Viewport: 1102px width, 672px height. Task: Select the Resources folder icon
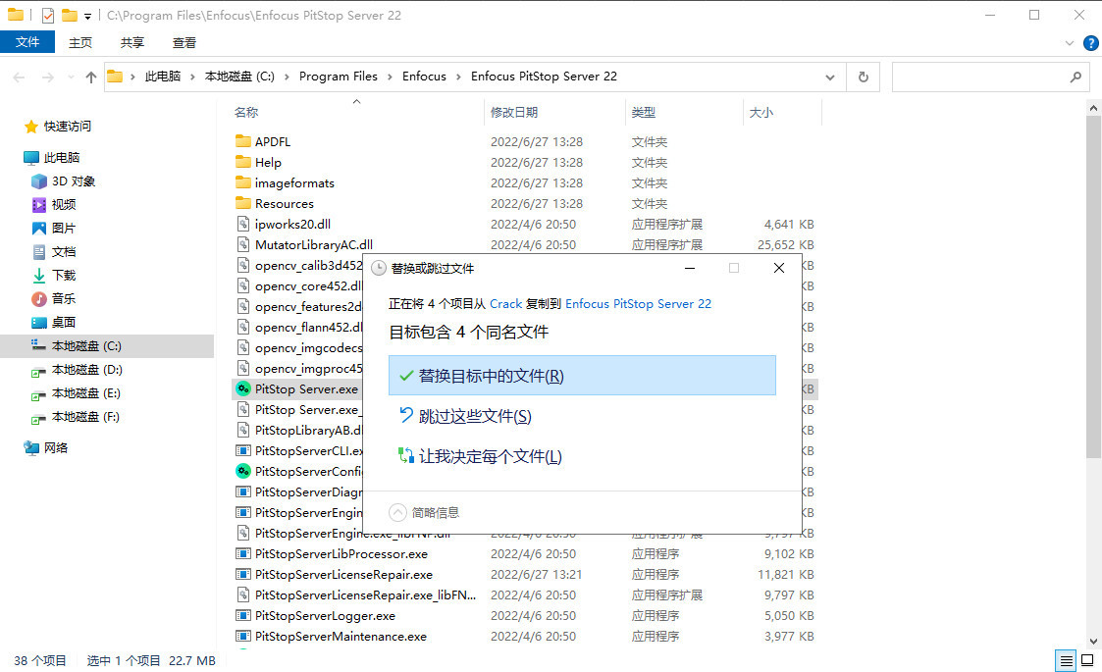point(243,203)
